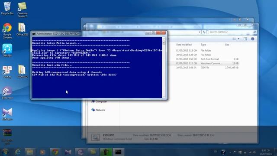This screenshot has height=156, width=277.
Task: Open the network icon in the tray
Action: tap(250, 152)
